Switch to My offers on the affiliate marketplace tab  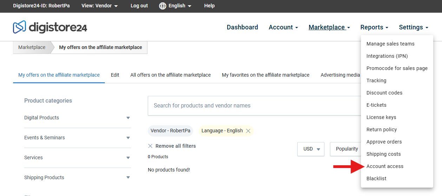[59, 75]
